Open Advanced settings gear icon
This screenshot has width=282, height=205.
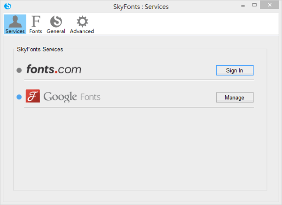(x=82, y=22)
